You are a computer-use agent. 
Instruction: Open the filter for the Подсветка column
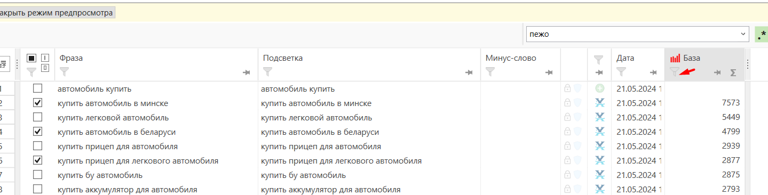267,71
